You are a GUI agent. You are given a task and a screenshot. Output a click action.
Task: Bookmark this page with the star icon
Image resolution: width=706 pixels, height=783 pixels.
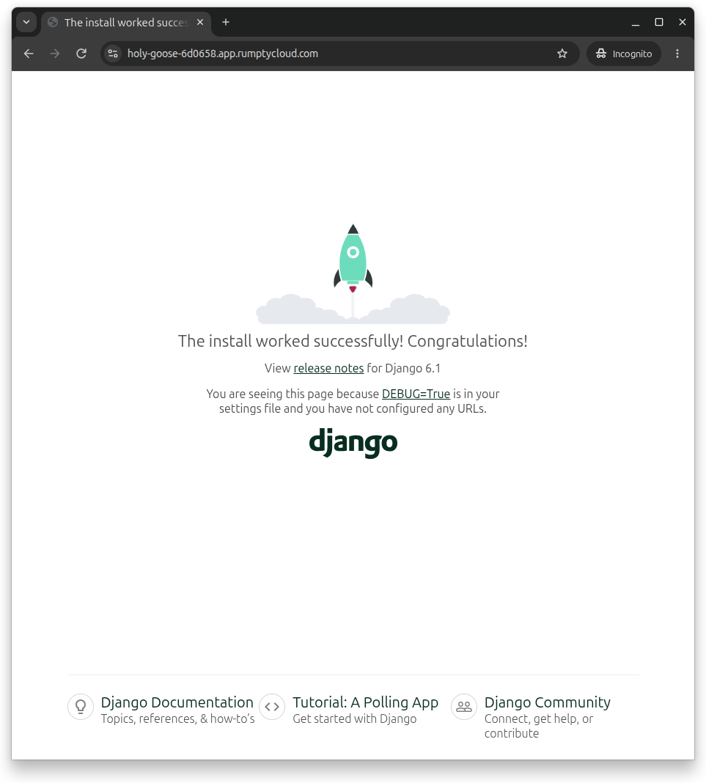coord(562,54)
